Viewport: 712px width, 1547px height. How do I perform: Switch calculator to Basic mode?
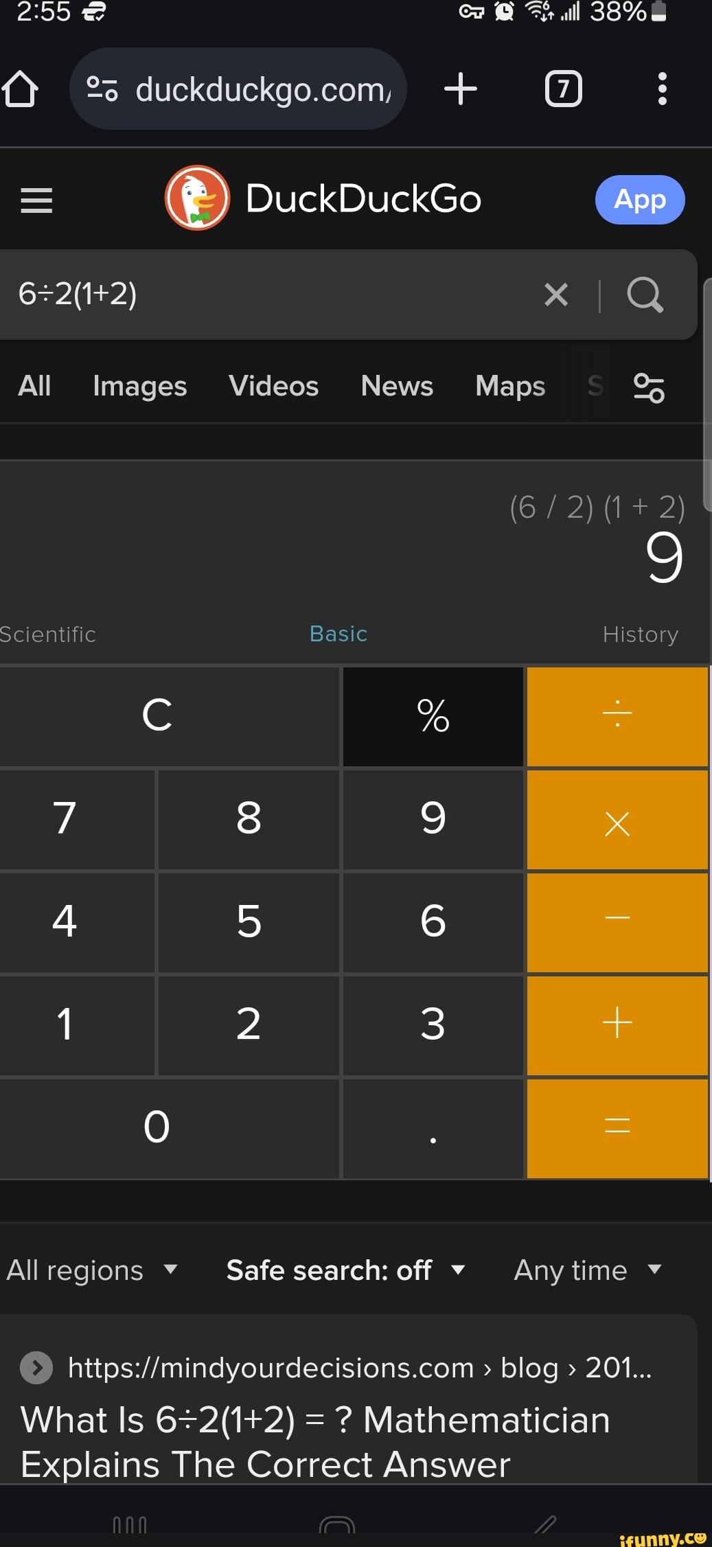pyautogui.click(x=338, y=634)
